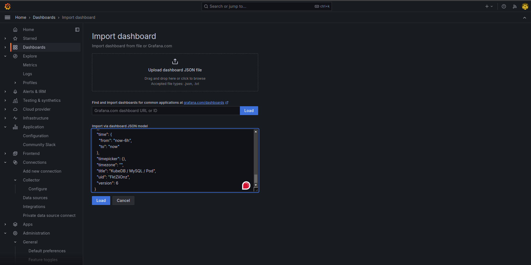Viewport: 531px width, 265px height.
Task: Click the Grafana logo in top bar
Action: pos(7,6)
